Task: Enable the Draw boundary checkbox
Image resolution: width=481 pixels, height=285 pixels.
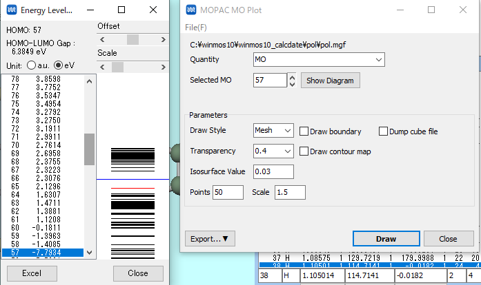Action: coord(304,131)
